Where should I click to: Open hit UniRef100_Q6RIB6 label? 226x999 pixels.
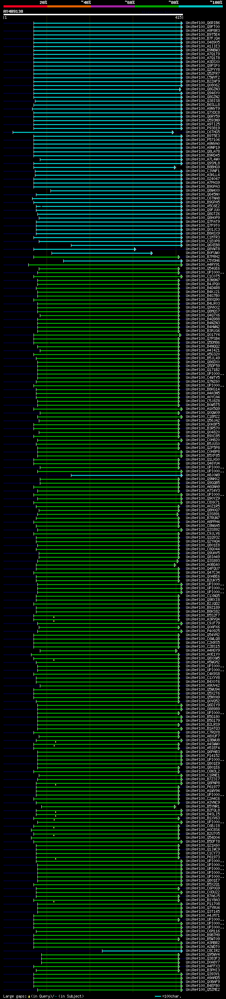coord(203,23)
